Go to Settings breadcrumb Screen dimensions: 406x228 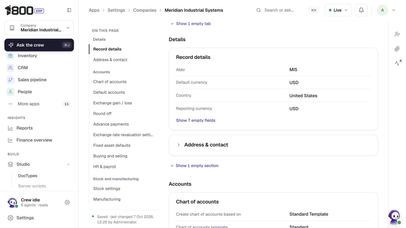pos(116,10)
